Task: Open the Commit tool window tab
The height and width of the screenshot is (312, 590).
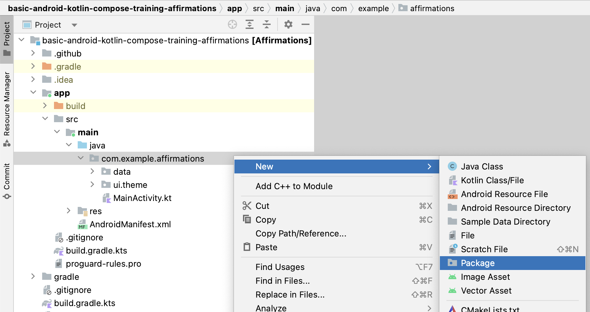Action: click(x=7, y=181)
